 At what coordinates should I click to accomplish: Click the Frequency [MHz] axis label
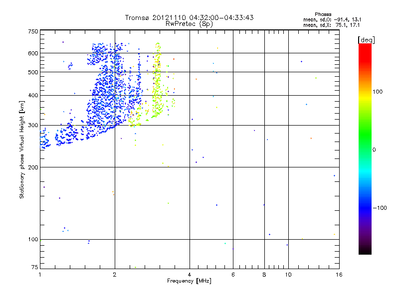point(189,281)
